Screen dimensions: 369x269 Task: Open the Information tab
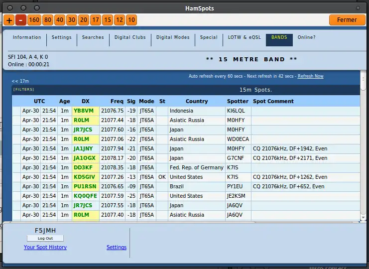tap(27, 37)
